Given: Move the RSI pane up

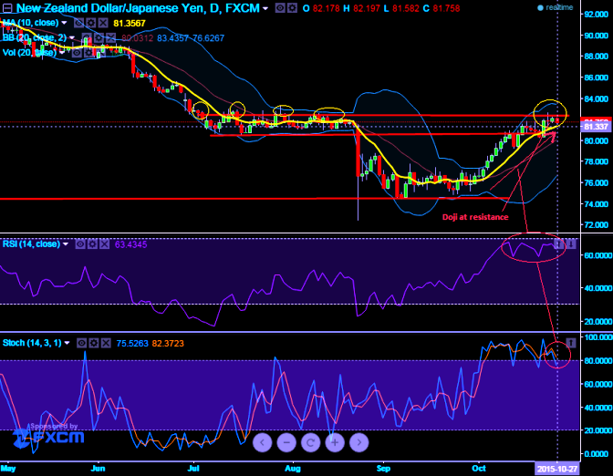Looking at the screenshot, I should coord(559,244).
